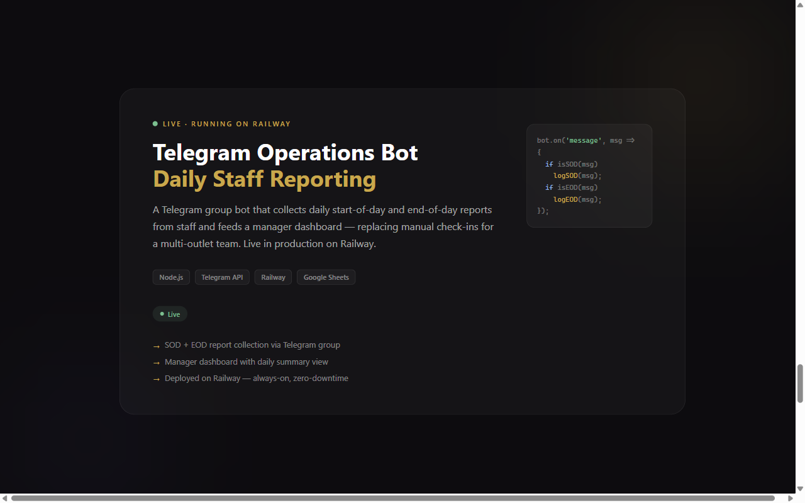The image size is (805, 503).
Task: Click 'logEOD(msg);' line in code snippet
Action: pos(577,200)
